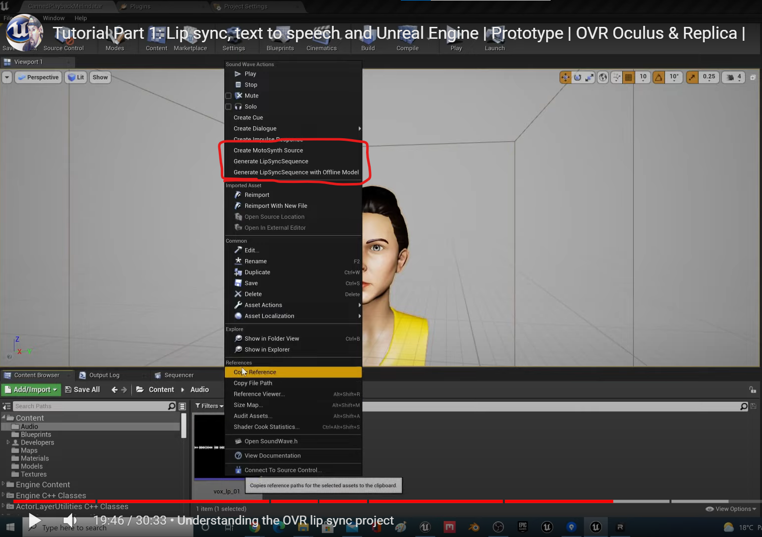Toggle the Mute checkbox in context menu
Screen dimensions: 762x537
click(x=228, y=95)
